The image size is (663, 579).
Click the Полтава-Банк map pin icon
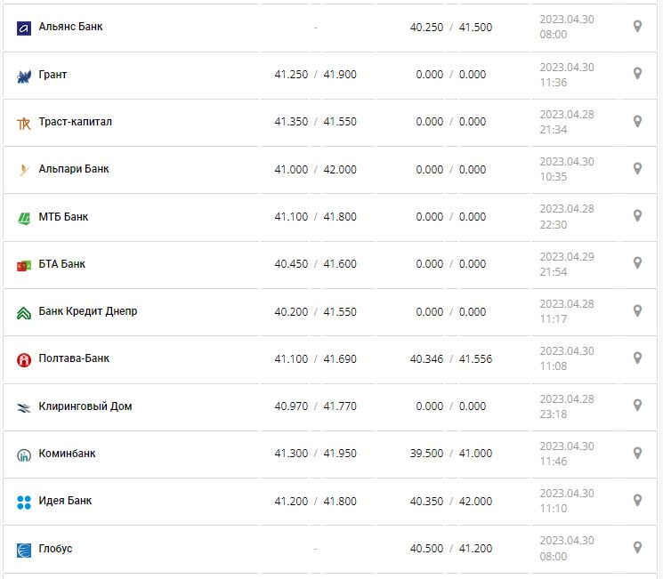(x=637, y=358)
